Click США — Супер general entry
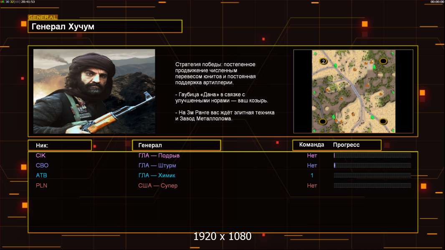Viewport: 445px width, 250px height. (158, 185)
